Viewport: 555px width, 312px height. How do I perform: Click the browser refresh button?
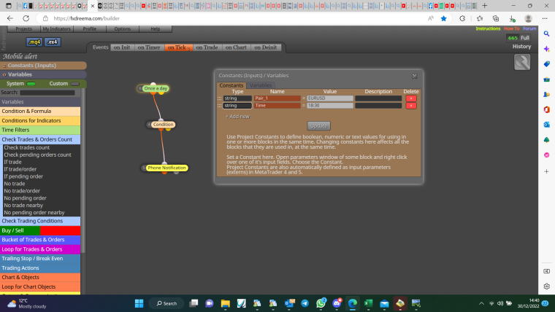[26, 18]
